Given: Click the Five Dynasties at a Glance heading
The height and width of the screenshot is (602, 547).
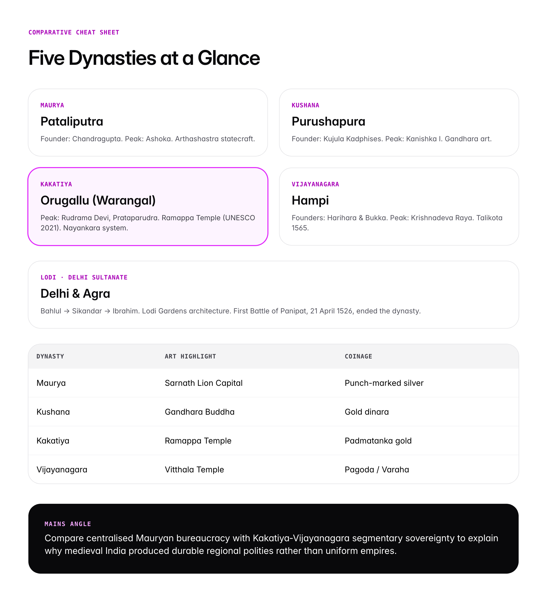Looking at the screenshot, I should (x=144, y=58).
